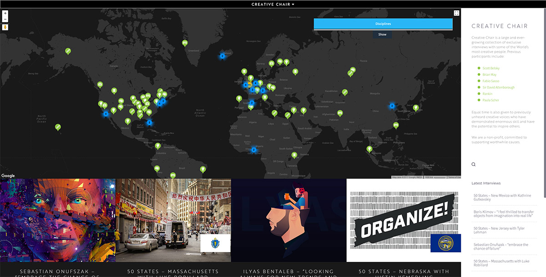Screen dimensions: 546x277
Task: Open the blue cluster in West Africa
Action: click(x=253, y=149)
